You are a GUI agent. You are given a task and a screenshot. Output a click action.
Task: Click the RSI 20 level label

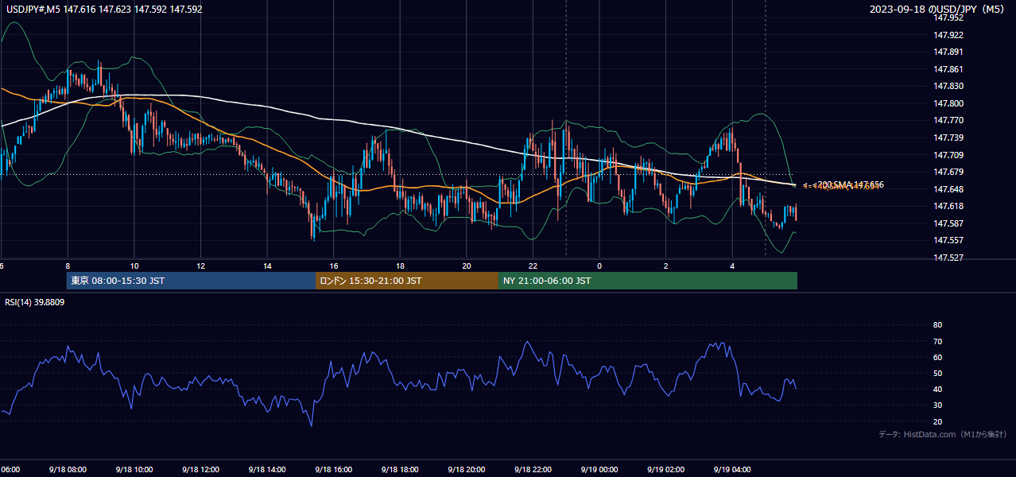[937, 421]
